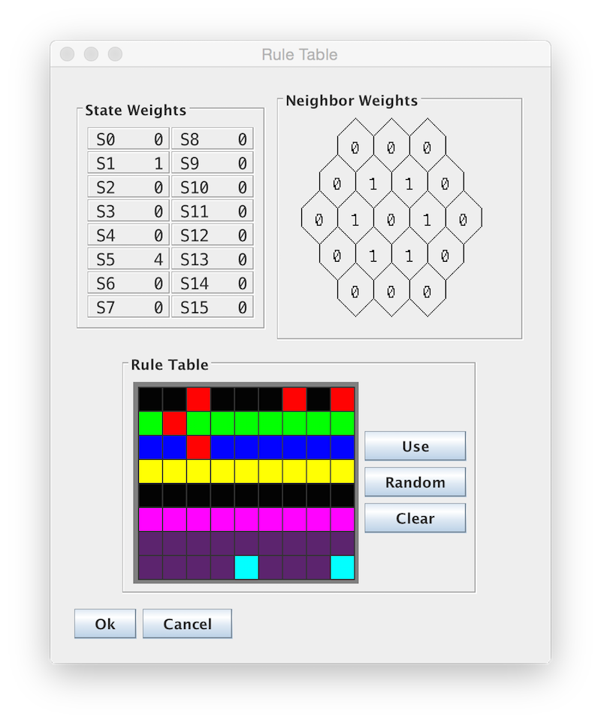Click the first magenta cell in rule table

click(x=150, y=518)
